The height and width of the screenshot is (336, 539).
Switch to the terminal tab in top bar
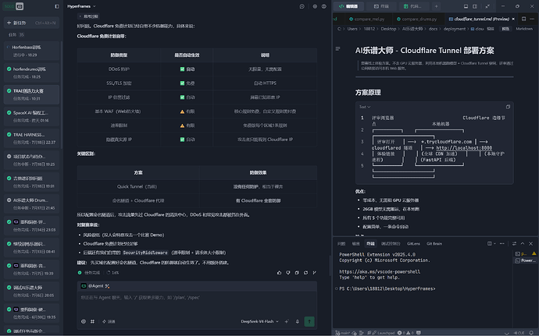click(x=381, y=6)
